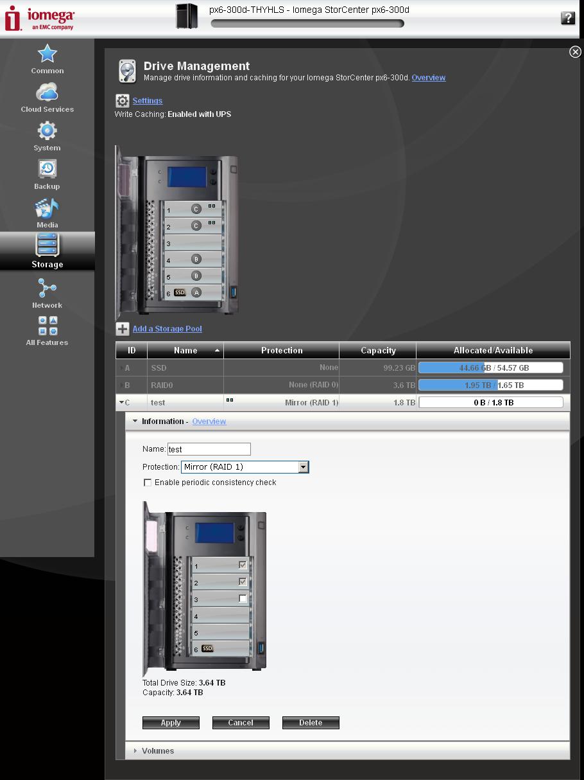Open Overview link in Information section
The height and width of the screenshot is (780, 584).
209,421
